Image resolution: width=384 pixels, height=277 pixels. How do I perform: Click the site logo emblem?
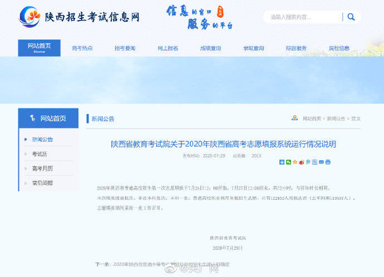click(30, 17)
